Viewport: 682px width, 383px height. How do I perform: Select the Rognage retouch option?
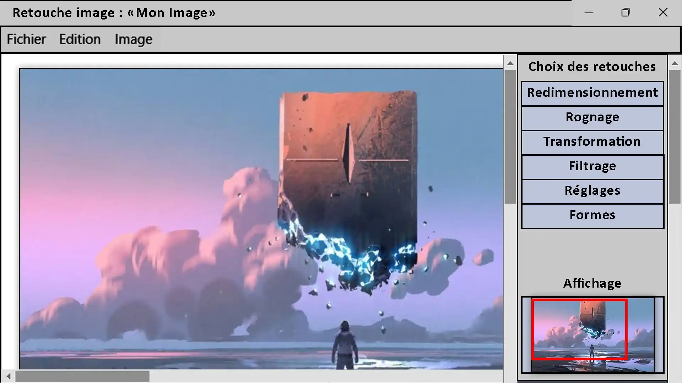click(592, 118)
